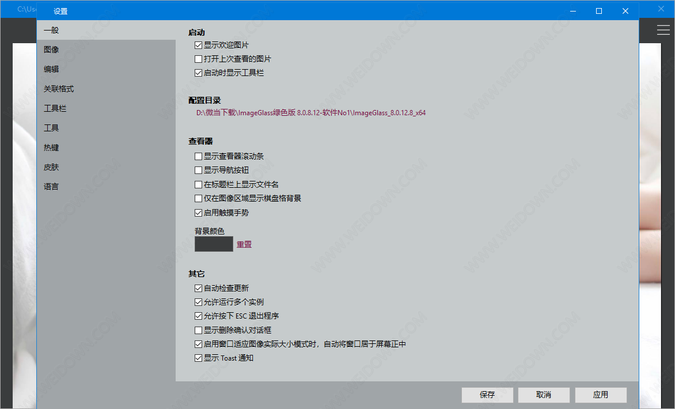The height and width of the screenshot is (409, 675).
Task: Click 重置 link for background color
Action: point(244,244)
